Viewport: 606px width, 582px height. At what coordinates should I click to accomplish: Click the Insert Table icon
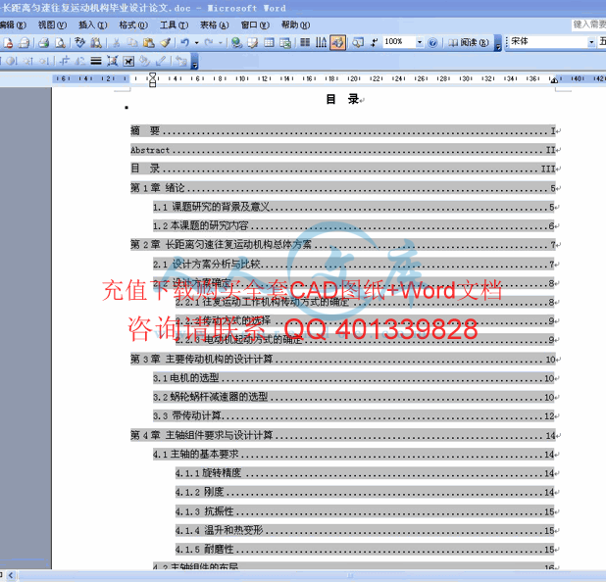click(269, 42)
